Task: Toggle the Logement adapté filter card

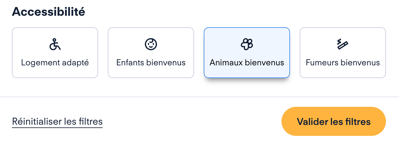Action: (x=55, y=53)
